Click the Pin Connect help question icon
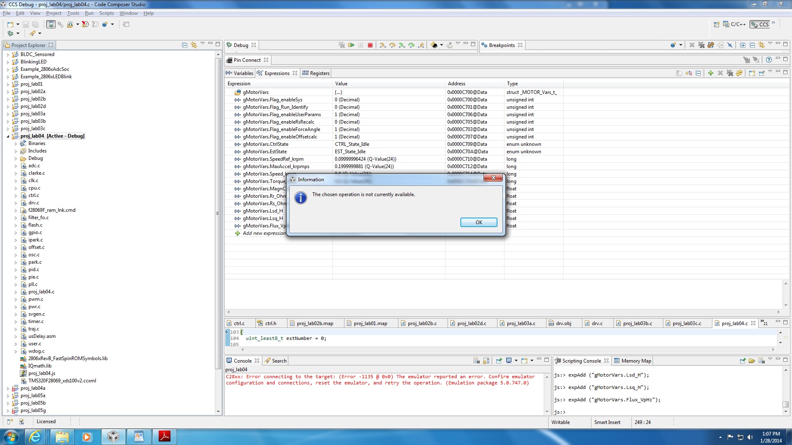 point(768,60)
